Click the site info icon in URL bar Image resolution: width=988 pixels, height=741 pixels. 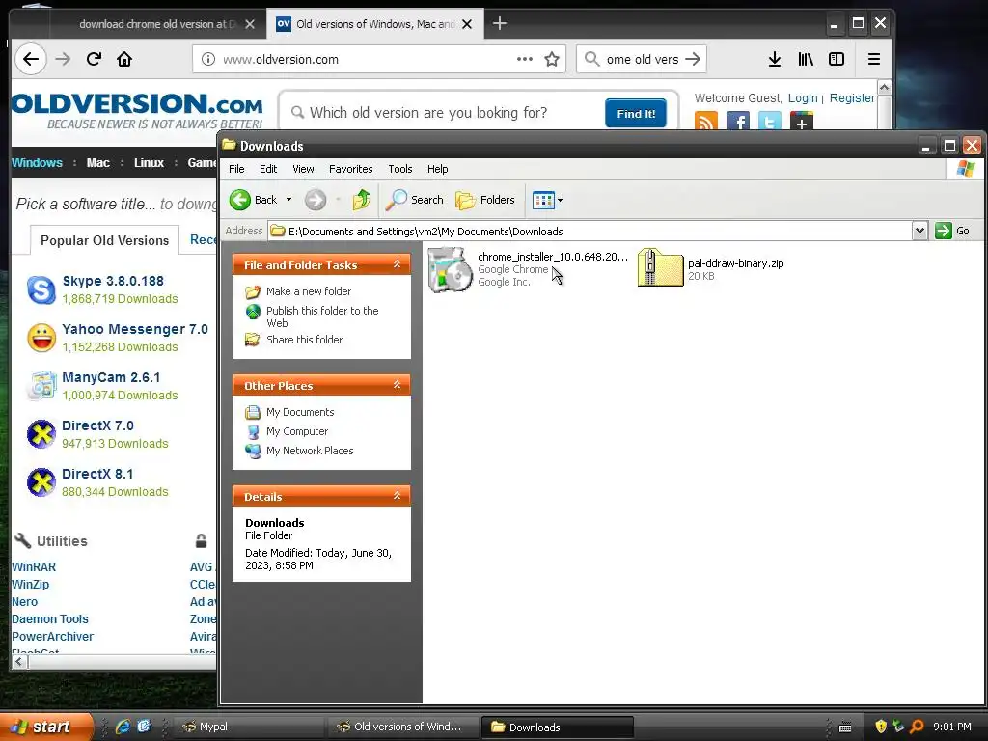click(x=207, y=59)
